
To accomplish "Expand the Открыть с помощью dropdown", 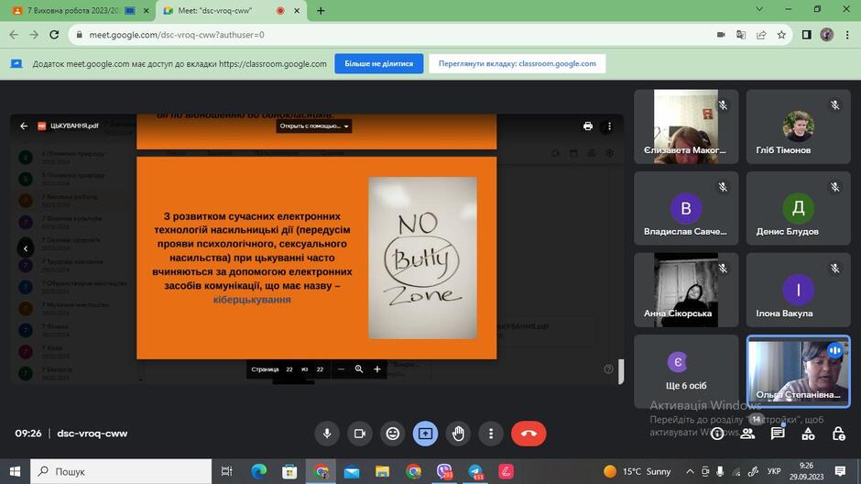I will click(x=313, y=126).
